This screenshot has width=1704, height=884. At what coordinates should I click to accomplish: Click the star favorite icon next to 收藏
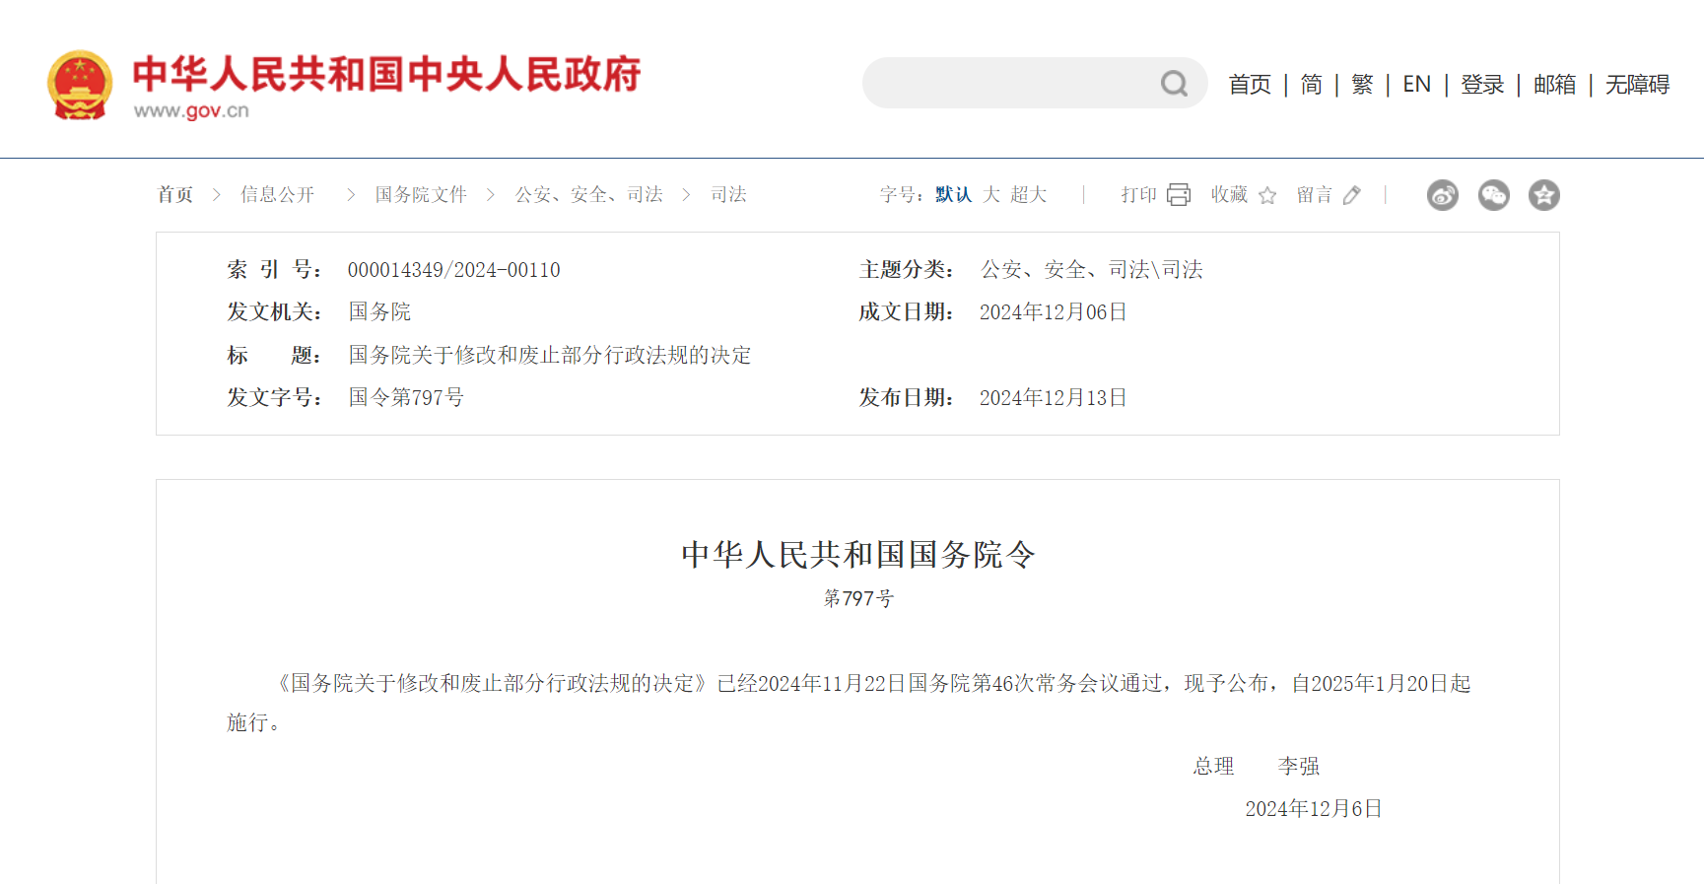(x=1267, y=195)
